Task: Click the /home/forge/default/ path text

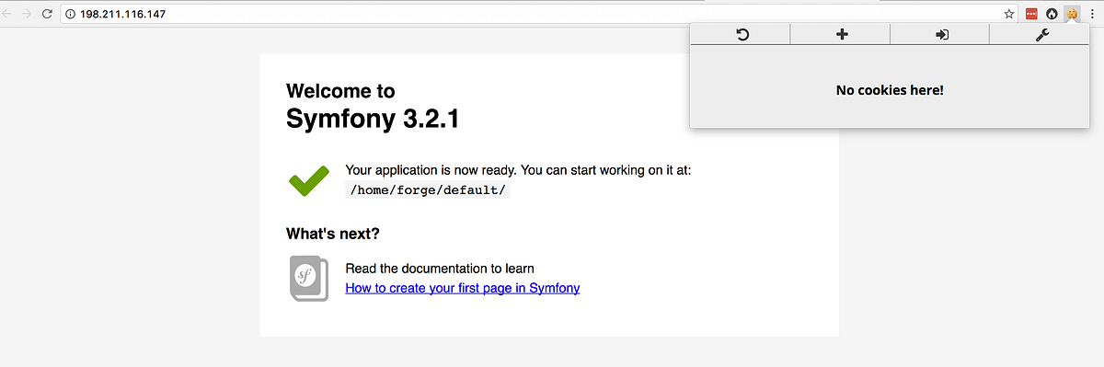Action: [427, 189]
